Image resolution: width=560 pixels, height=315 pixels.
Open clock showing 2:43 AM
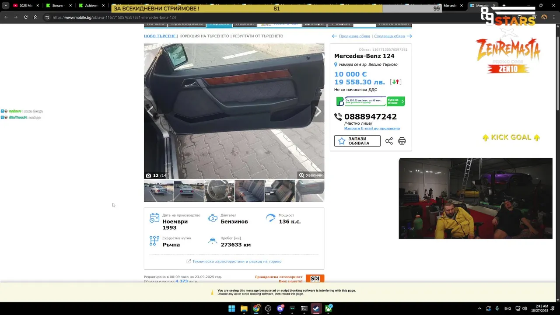click(539, 308)
